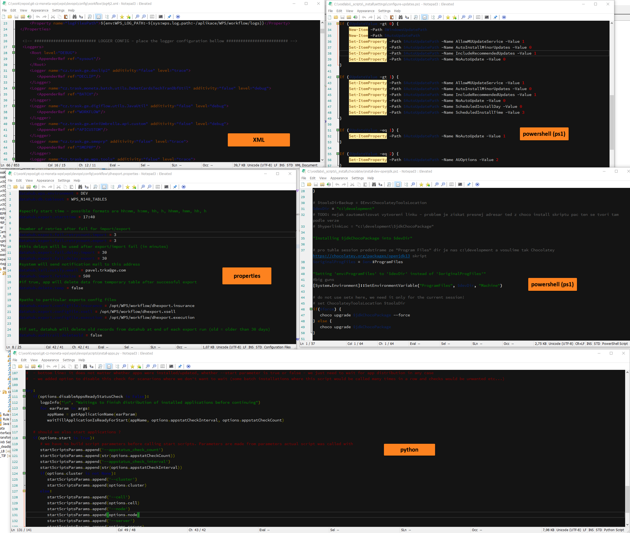Viewport: 630px width, 533px height.
Task: Open Appearance menu in install-apps.py window
Action: (x=50, y=360)
